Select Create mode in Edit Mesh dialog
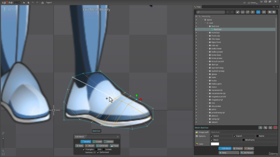280x157 pixels. pos(97,142)
